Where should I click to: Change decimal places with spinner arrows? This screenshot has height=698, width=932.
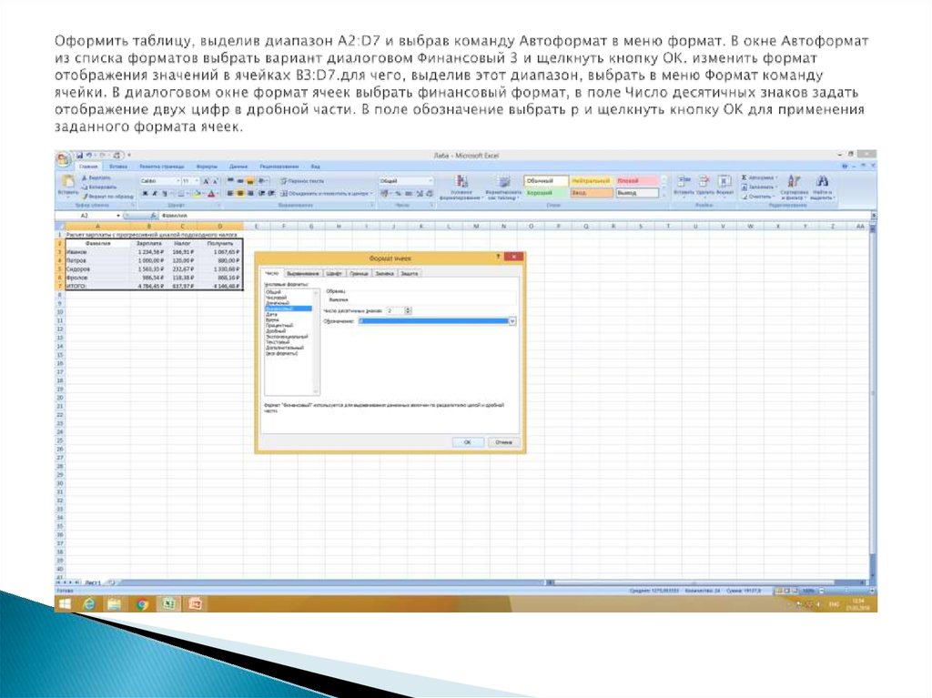click(x=408, y=311)
